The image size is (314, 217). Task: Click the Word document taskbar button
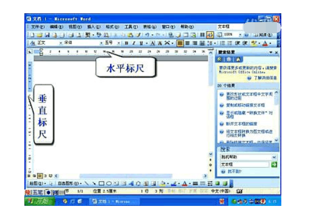pos(114,201)
